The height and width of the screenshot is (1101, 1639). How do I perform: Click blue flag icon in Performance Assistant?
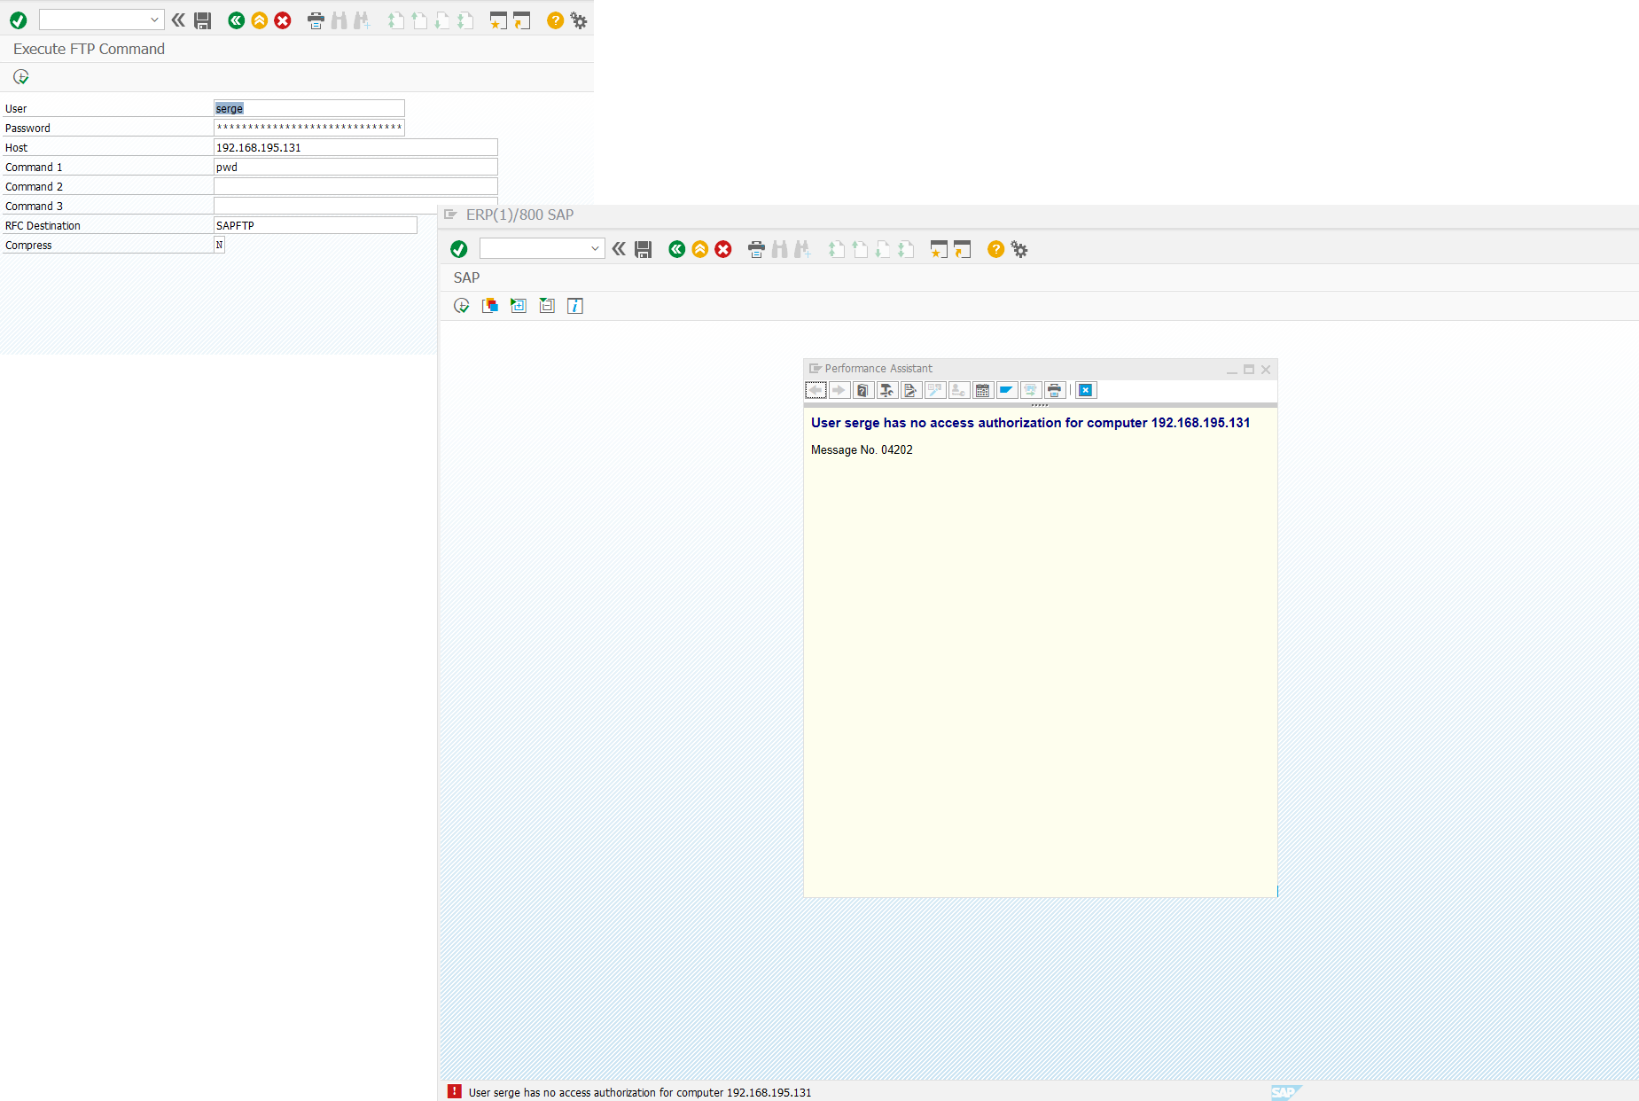coord(1006,390)
